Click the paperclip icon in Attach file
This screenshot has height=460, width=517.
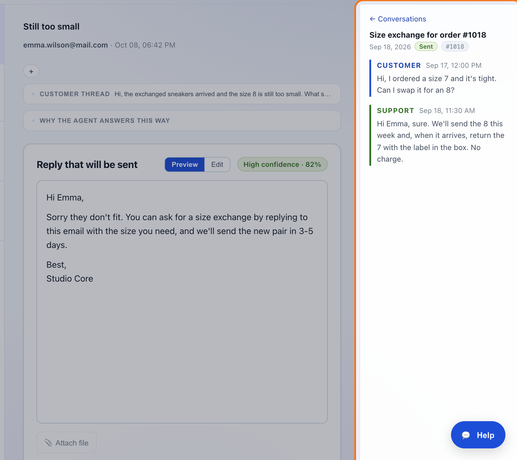48,443
